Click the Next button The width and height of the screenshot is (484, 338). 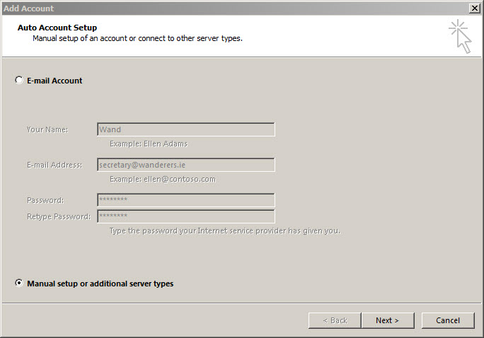point(388,320)
